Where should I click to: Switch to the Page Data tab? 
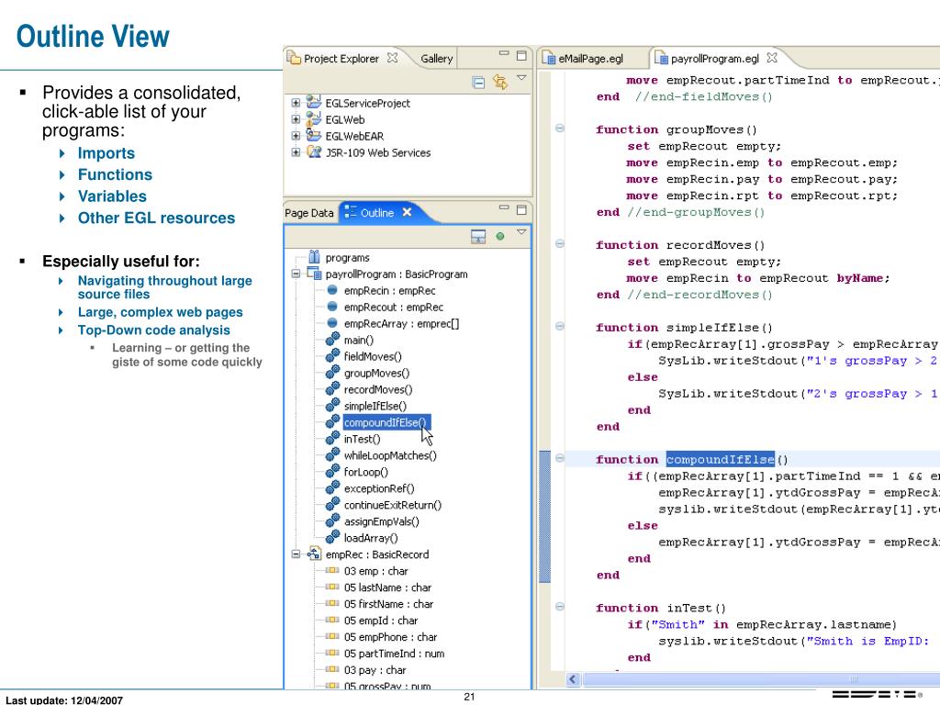[x=308, y=213]
